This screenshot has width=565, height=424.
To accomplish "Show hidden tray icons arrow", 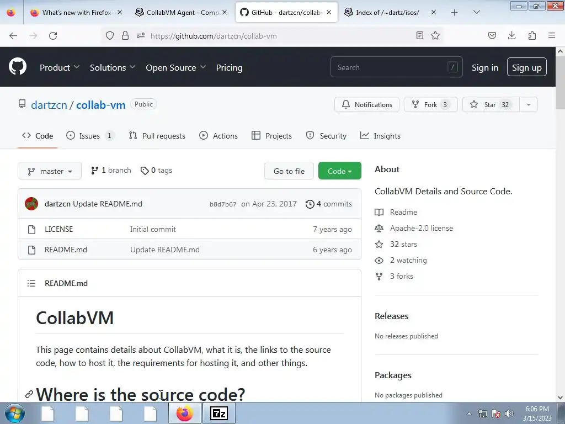I will coord(469,414).
